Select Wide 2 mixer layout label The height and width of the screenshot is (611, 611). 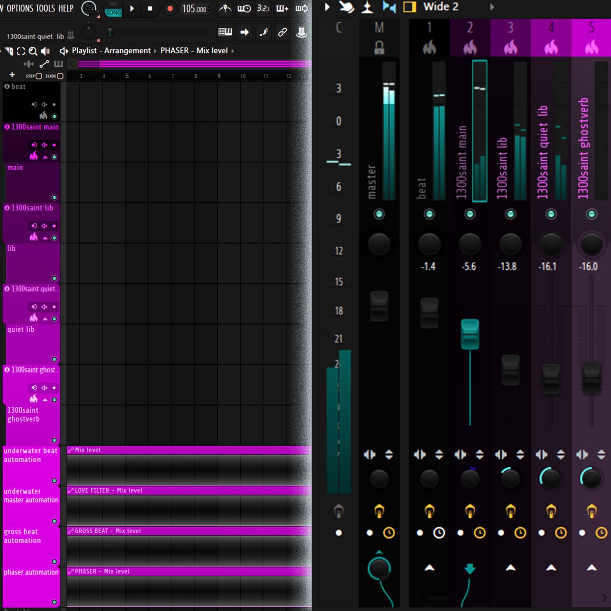click(441, 7)
